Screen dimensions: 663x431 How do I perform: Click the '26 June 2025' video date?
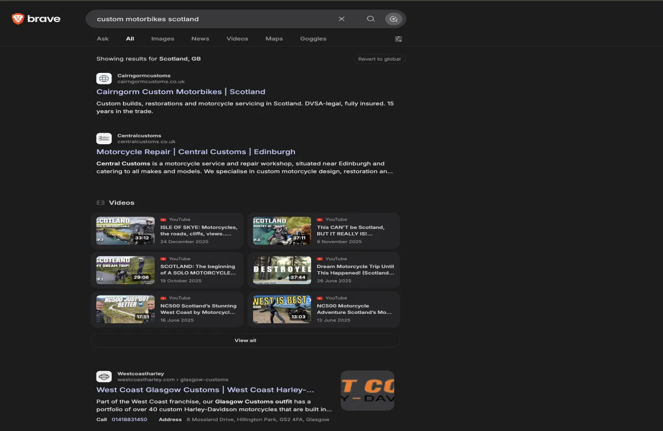[x=334, y=281]
